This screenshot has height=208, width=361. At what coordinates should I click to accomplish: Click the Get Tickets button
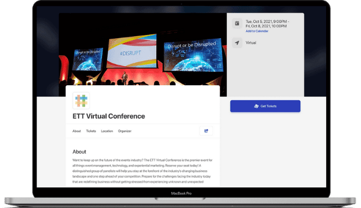(x=265, y=106)
